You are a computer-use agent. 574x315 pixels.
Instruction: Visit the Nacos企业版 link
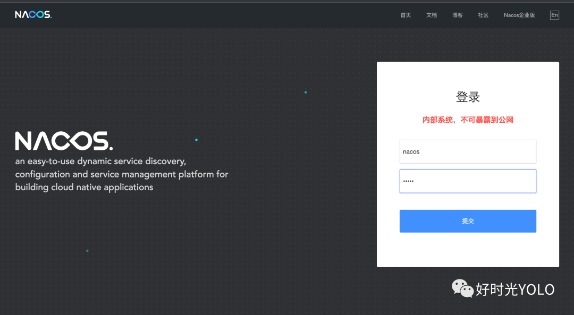click(519, 15)
